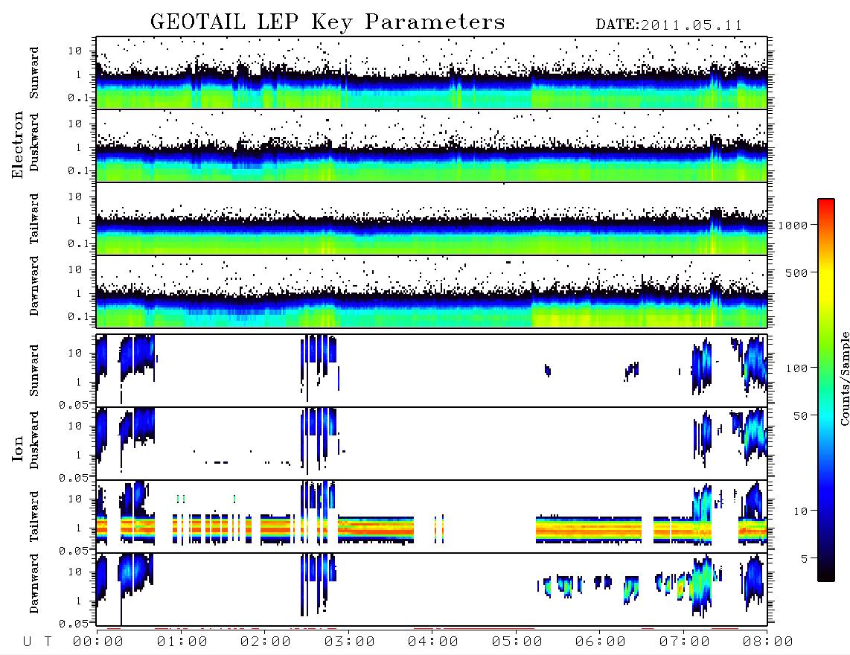This screenshot has height=655, width=850.
Task: Click the "U T" time axis label
Action: click(x=37, y=642)
